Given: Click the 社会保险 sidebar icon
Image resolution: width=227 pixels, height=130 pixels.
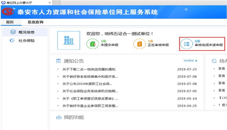Looking at the screenshot, I should (12, 41).
